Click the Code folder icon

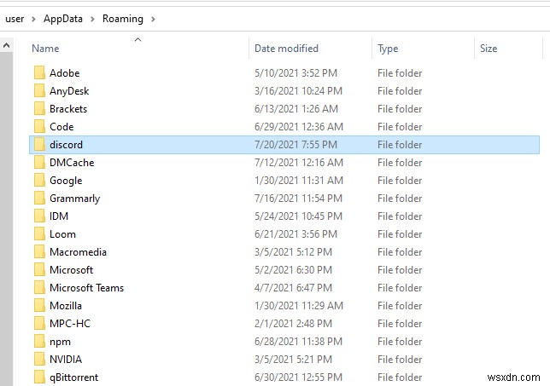pos(39,126)
